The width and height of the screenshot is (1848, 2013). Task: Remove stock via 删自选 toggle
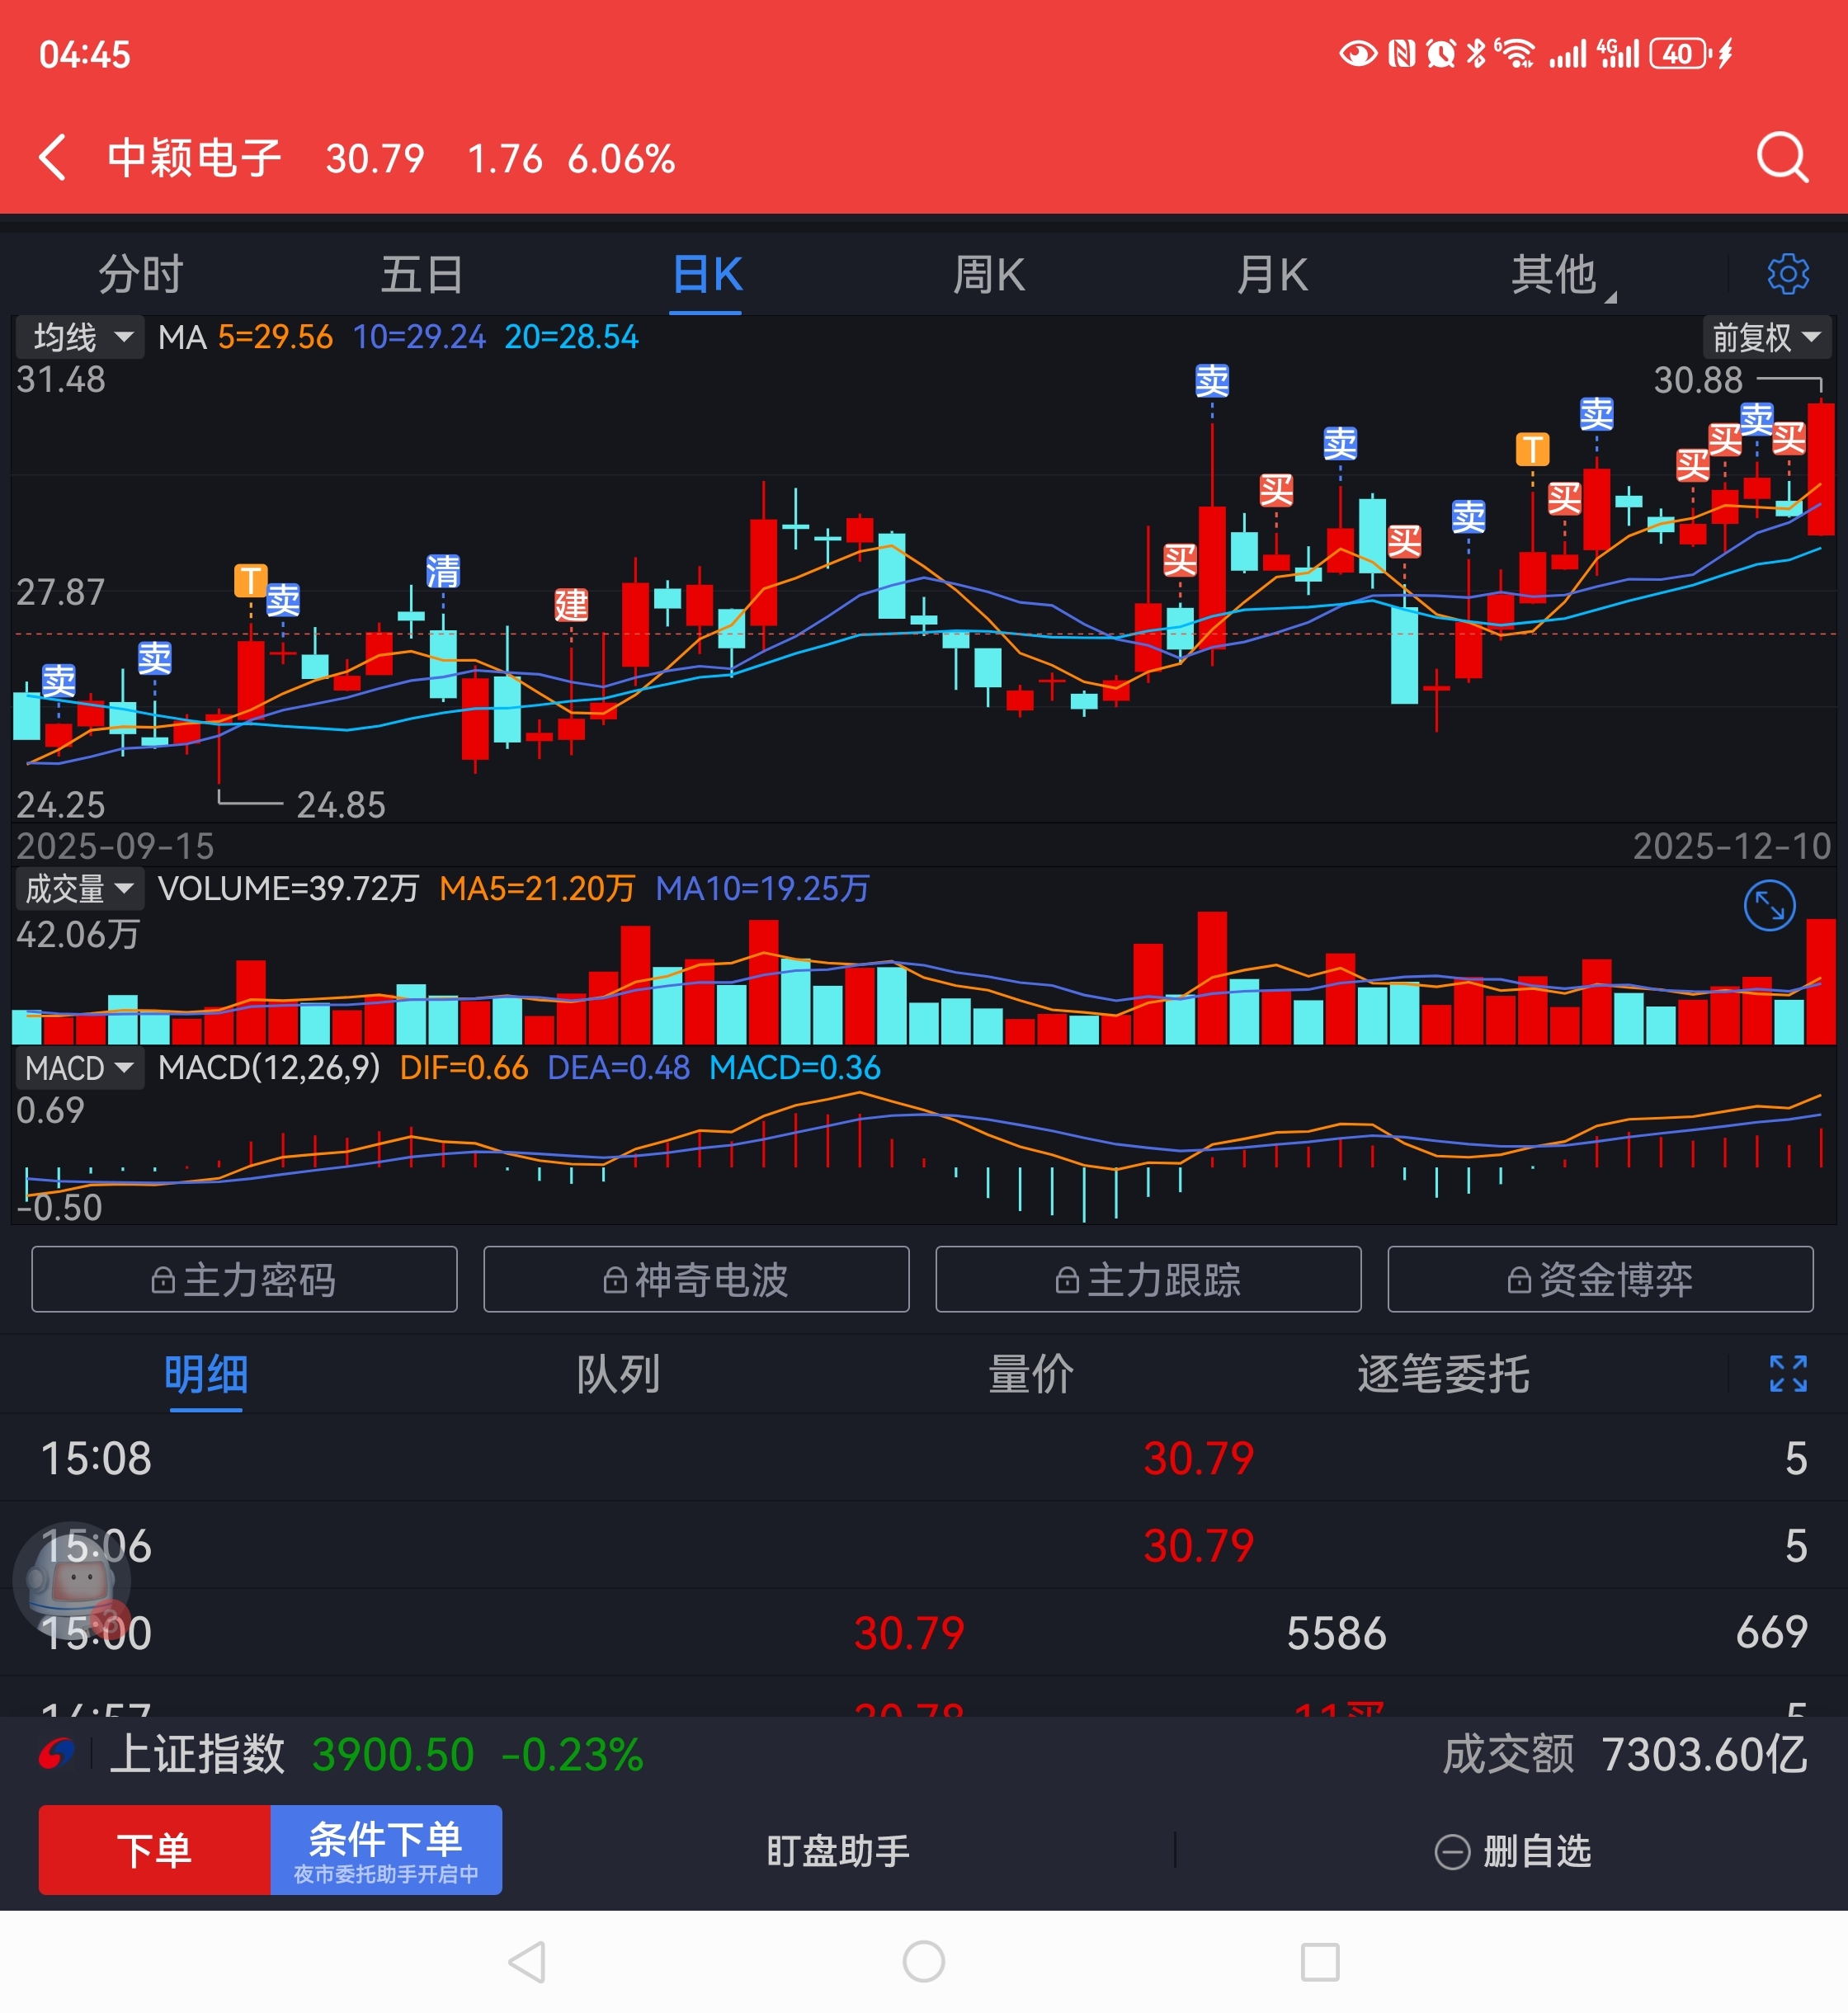[x=1512, y=1851]
